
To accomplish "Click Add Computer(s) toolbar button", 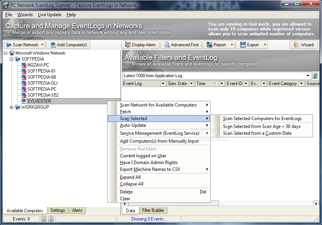I will 68,45.
